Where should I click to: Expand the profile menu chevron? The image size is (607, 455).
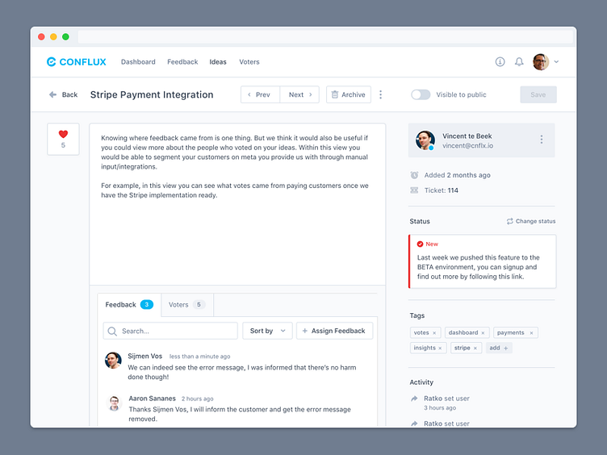click(556, 61)
